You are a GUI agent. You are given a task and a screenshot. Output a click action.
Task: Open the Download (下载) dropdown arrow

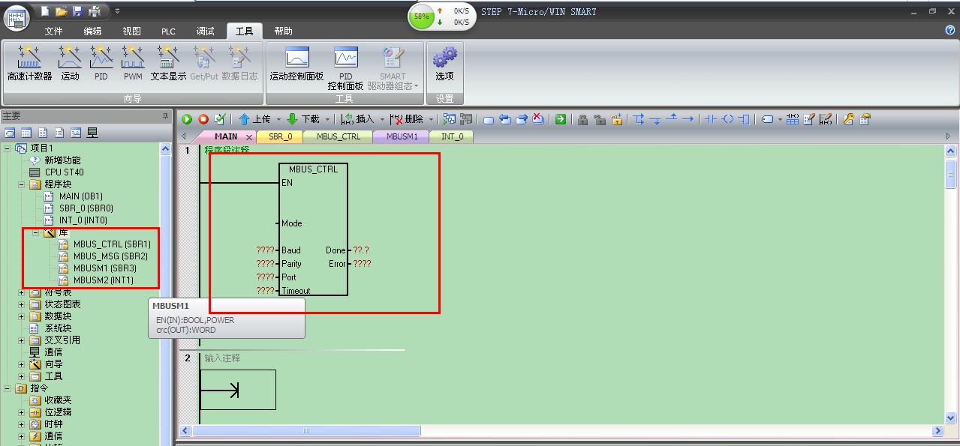(x=327, y=119)
